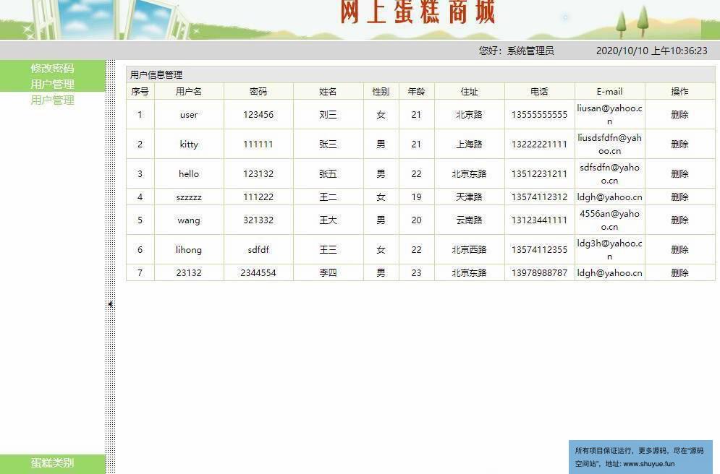The height and width of the screenshot is (474, 720).
Task: Click the 用户名 column header
Action: 189,92
